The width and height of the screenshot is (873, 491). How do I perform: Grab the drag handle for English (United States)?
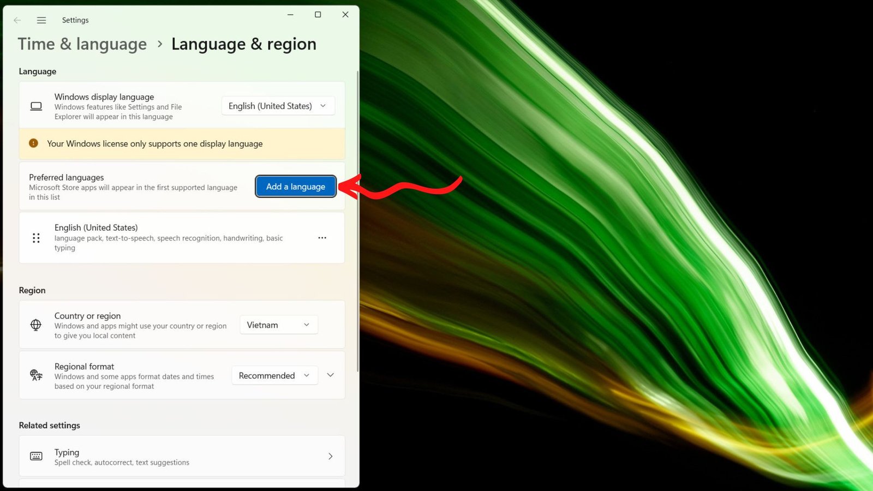click(36, 238)
